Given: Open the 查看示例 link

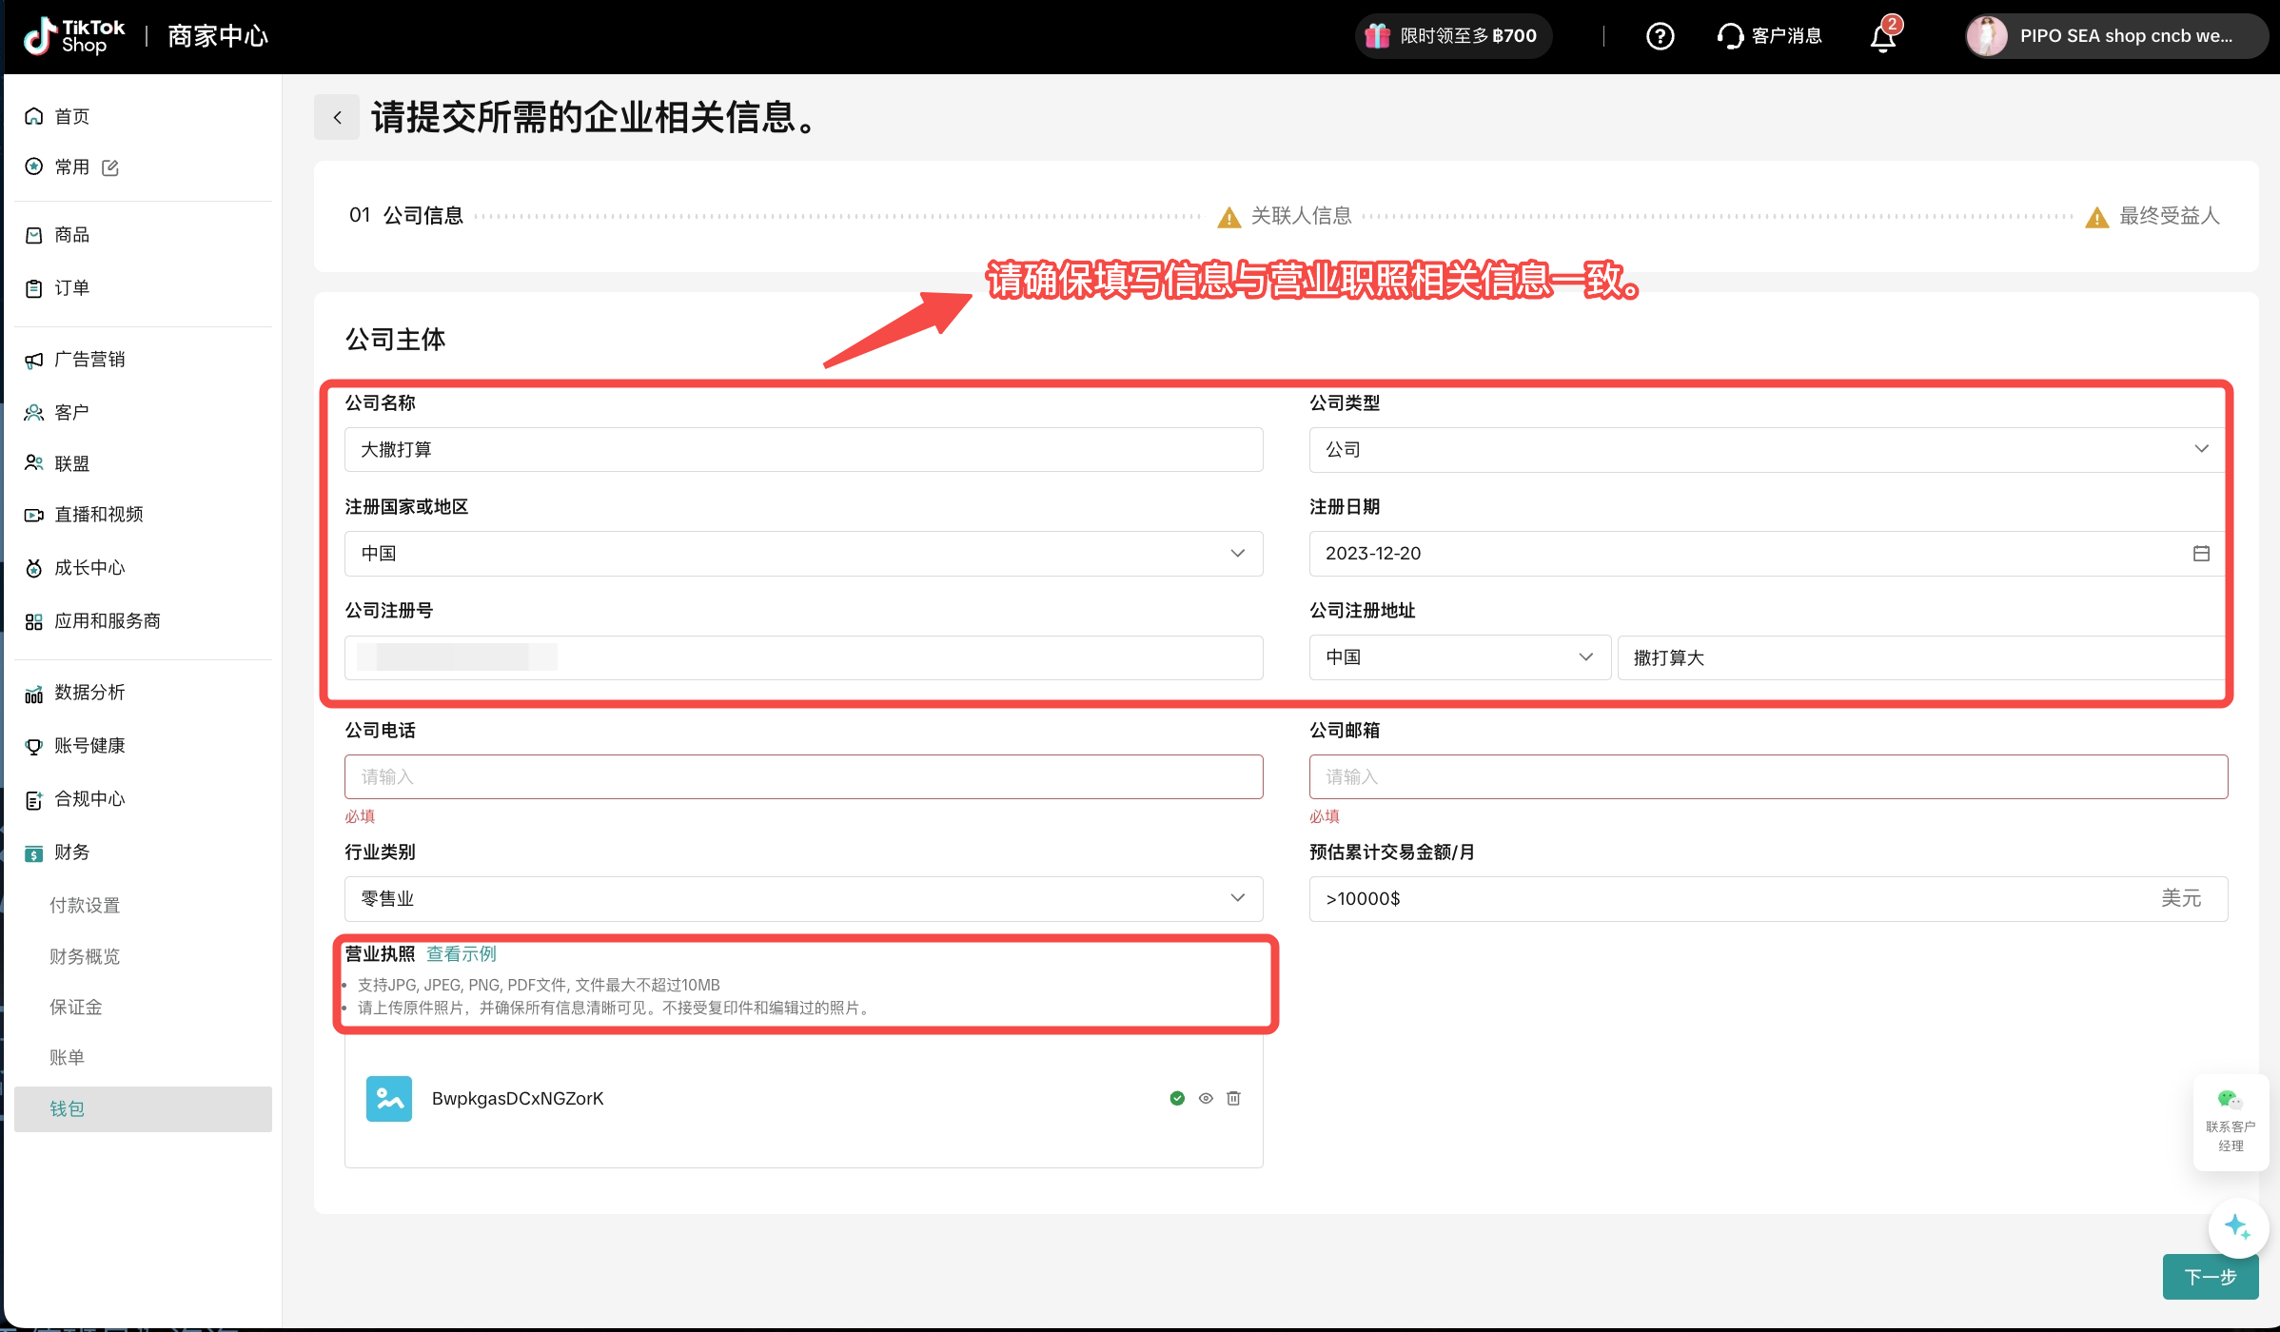Looking at the screenshot, I should [461, 953].
